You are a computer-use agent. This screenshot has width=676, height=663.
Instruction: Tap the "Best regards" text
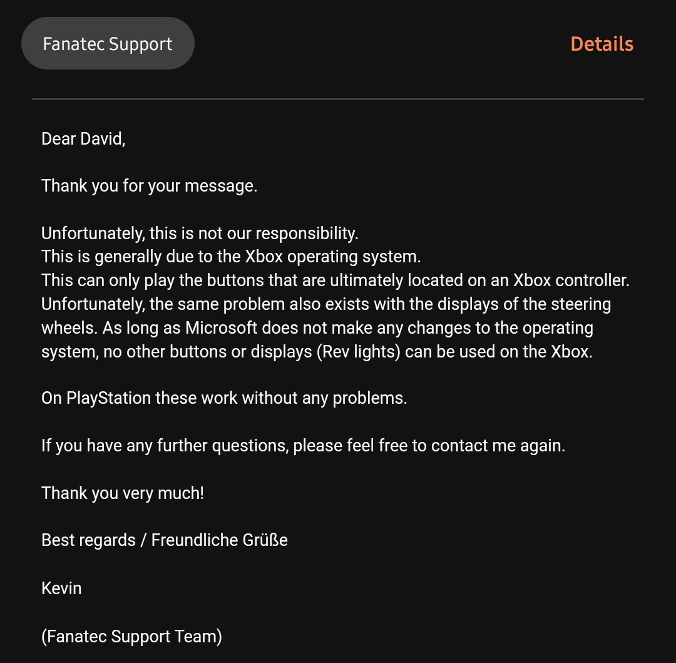pyautogui.click(x=88, y=540)
